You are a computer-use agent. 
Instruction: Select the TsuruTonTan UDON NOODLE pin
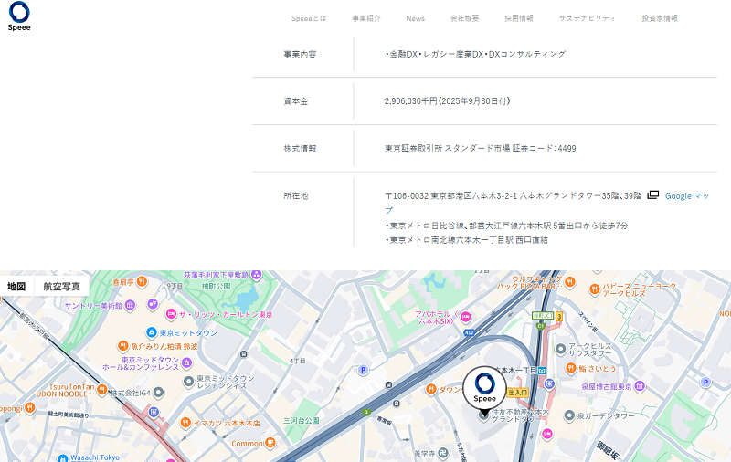click(102, 390)
